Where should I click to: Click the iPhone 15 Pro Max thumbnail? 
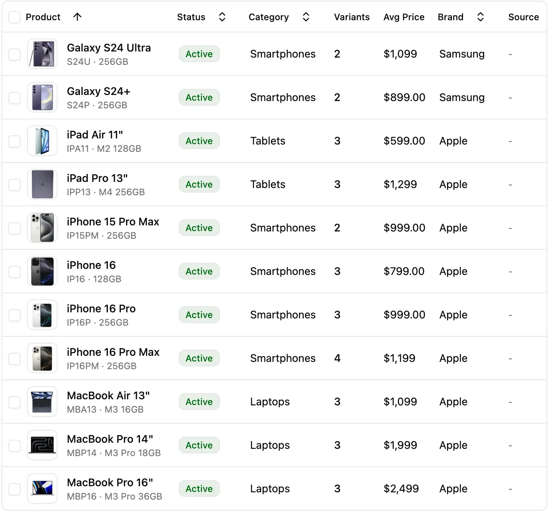click(42, 228)
